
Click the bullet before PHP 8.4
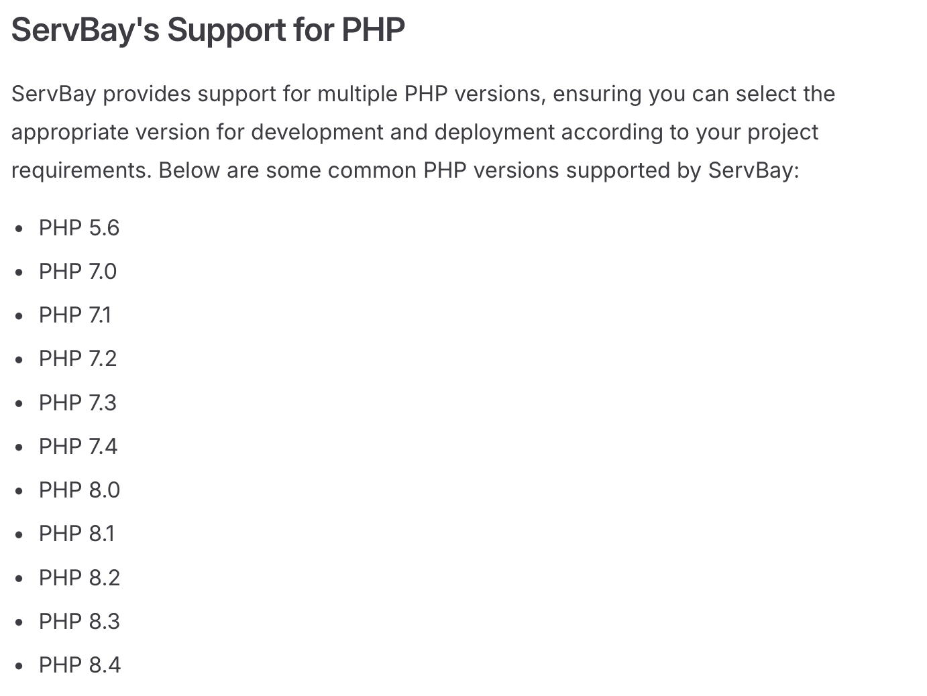[x=19, y=666]
